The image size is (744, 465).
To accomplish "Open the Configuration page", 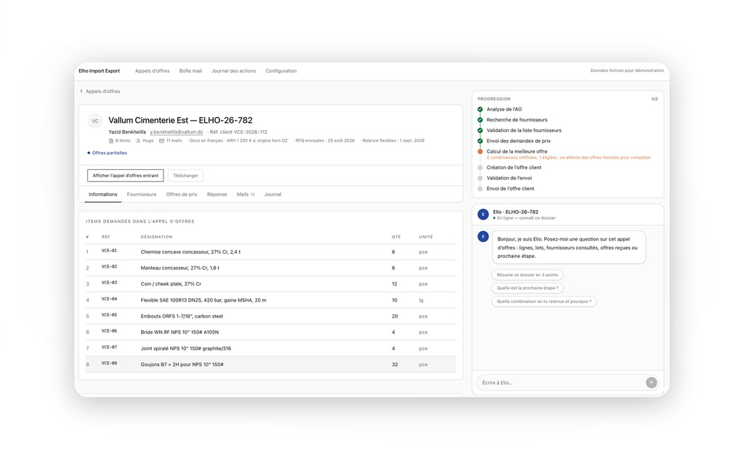I will 281,71.
